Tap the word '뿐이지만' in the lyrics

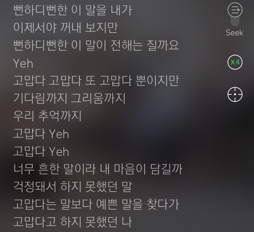tap(157, 81)
